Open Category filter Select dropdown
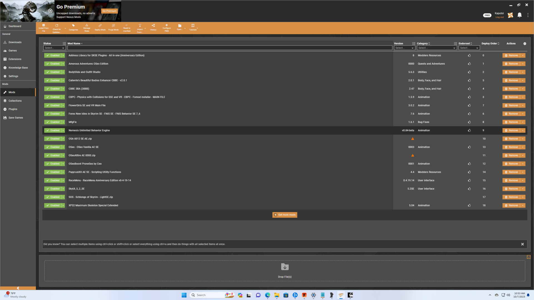534x300 pixels. click(437, 48)
